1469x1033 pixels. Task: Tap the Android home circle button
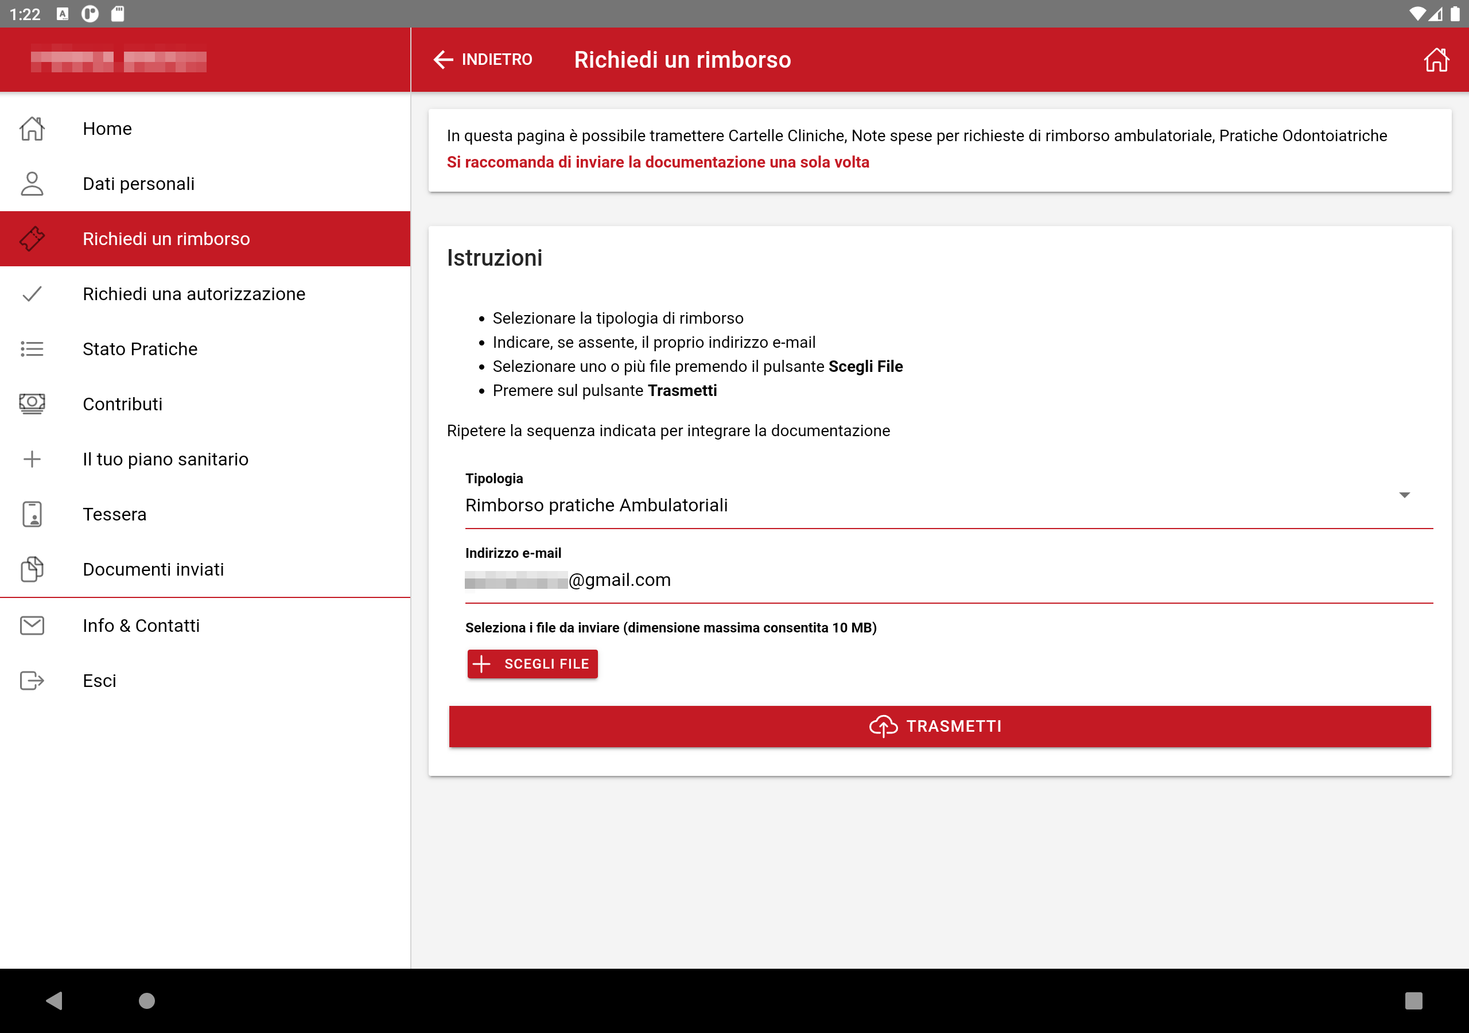point(146,1000)
